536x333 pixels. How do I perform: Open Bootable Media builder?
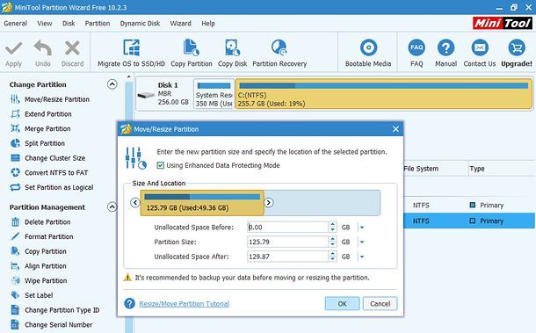pyautogui.click(x=368, y=53)
